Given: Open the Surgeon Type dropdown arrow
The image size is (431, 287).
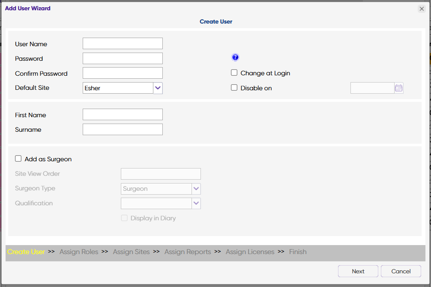Looking at the screenshot, I should point(196,189).
